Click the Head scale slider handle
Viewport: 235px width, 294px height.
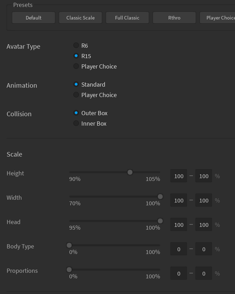(160, 221)
